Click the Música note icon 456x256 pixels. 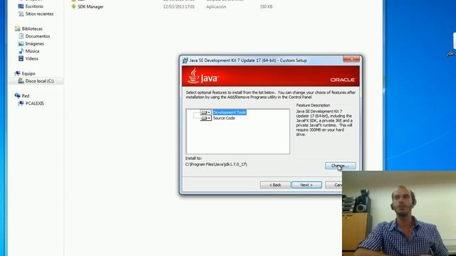tap(21, 51)
